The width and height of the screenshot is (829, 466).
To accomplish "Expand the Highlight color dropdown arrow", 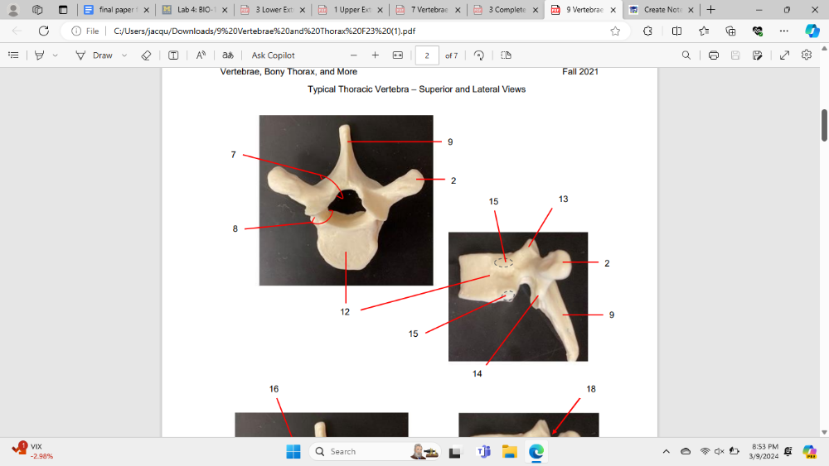I will pos(56,55).
